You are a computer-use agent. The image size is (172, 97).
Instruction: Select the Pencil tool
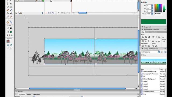[8, 10]
